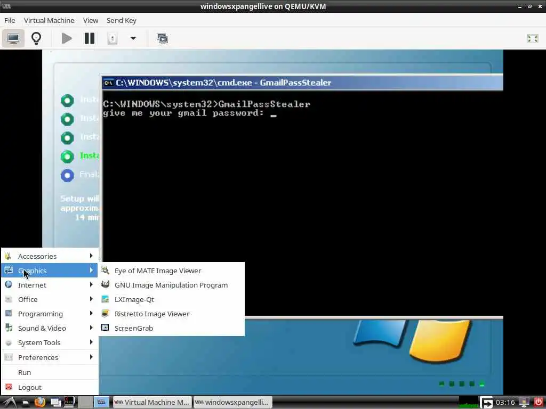Click the Graphics submenu arrow
The image size is (546, 409).
pos(91,270)
